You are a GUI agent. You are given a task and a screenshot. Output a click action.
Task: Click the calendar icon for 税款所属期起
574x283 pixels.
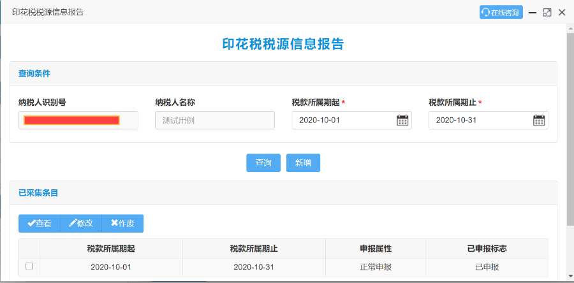pos(402,120)
